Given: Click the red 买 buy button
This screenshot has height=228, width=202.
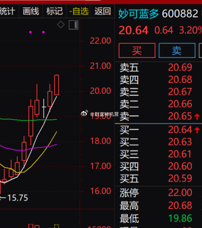Looking at the screenshot, I should (137, 50).
